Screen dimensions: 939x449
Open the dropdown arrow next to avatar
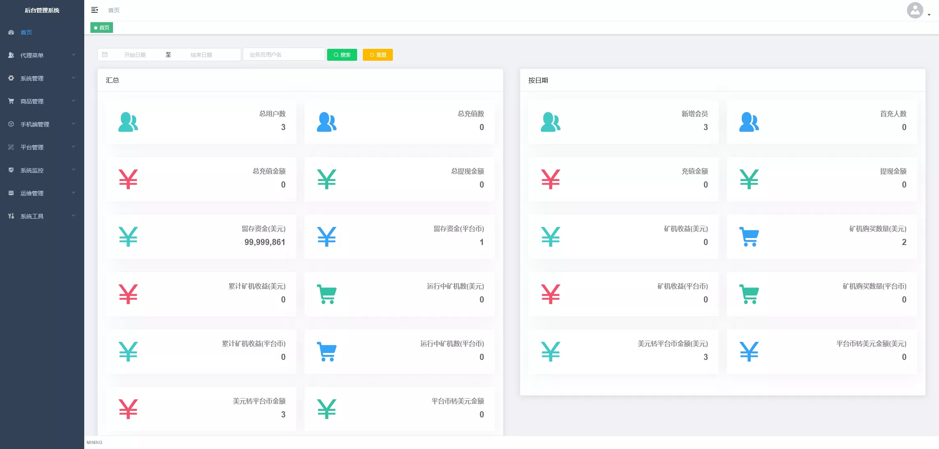pos(929,15)
